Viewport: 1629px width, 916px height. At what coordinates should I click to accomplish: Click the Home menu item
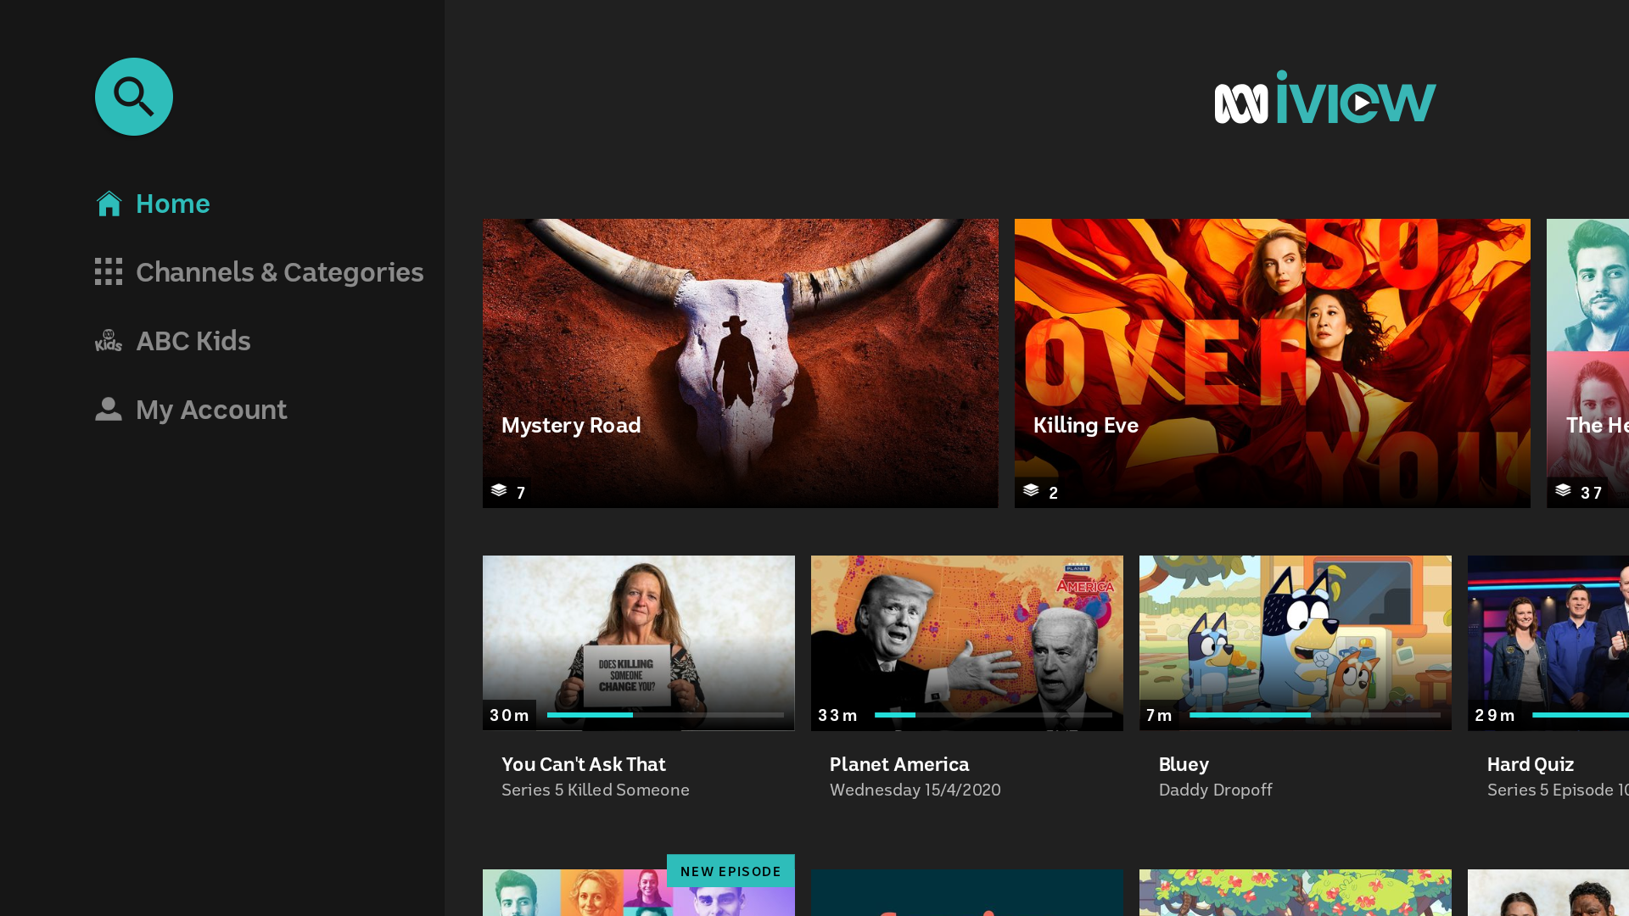point(172,203)
